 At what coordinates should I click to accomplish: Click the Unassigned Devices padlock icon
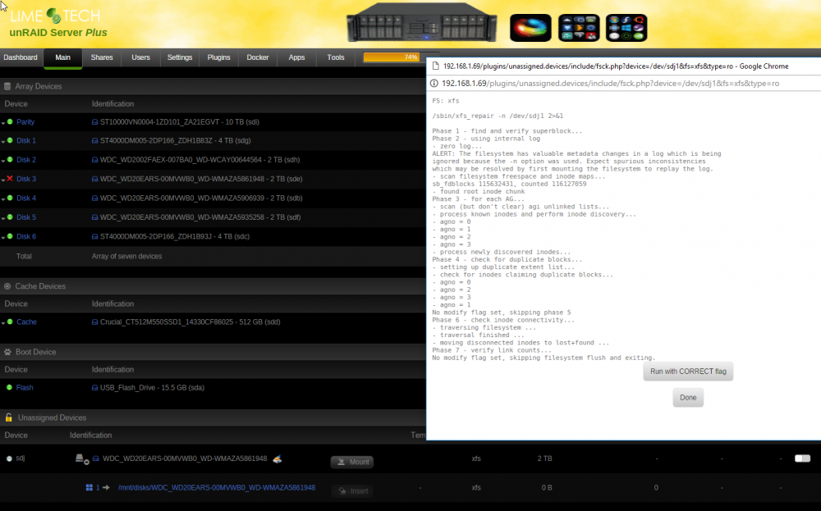point(8,417)
